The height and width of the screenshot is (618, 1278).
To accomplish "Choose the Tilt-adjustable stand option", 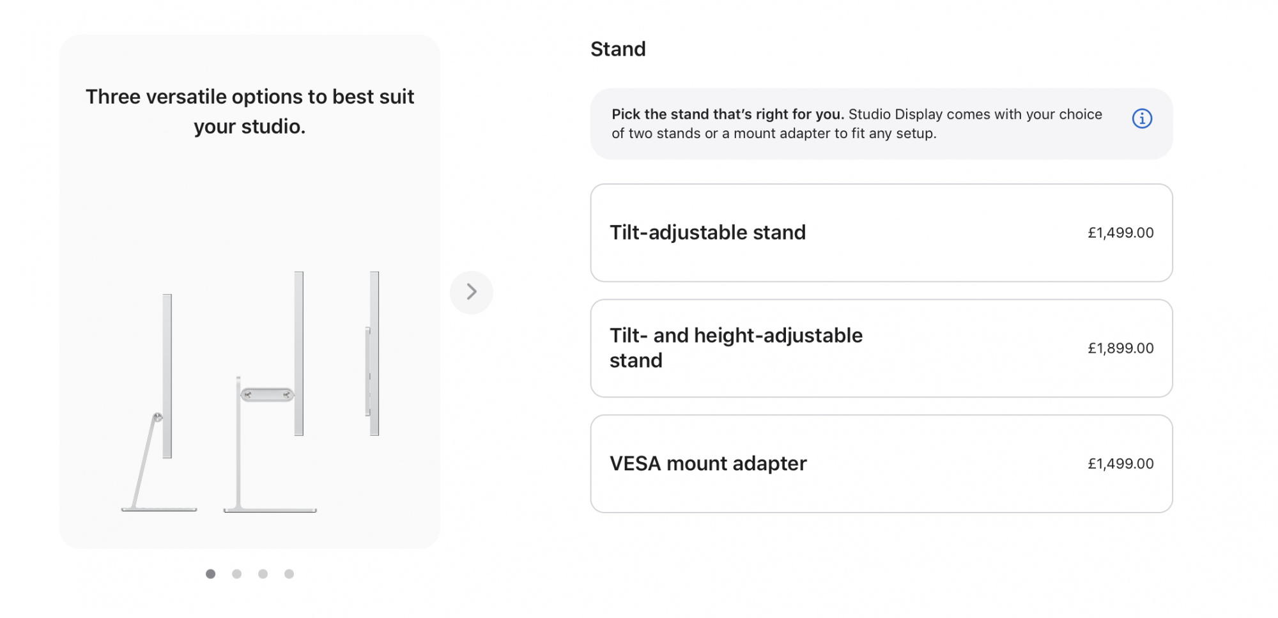I will (x=881, y=233).
